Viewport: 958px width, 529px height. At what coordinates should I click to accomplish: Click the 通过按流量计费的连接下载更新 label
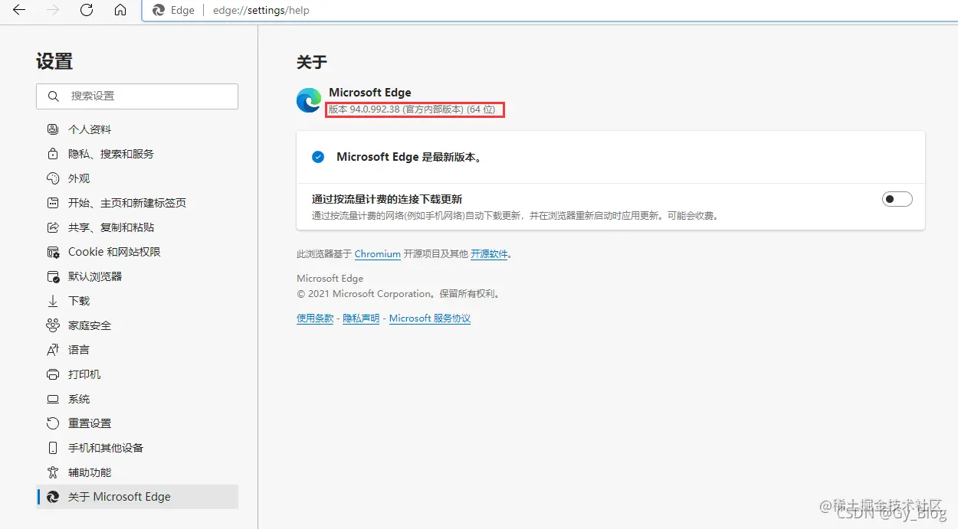pos(387,199)
